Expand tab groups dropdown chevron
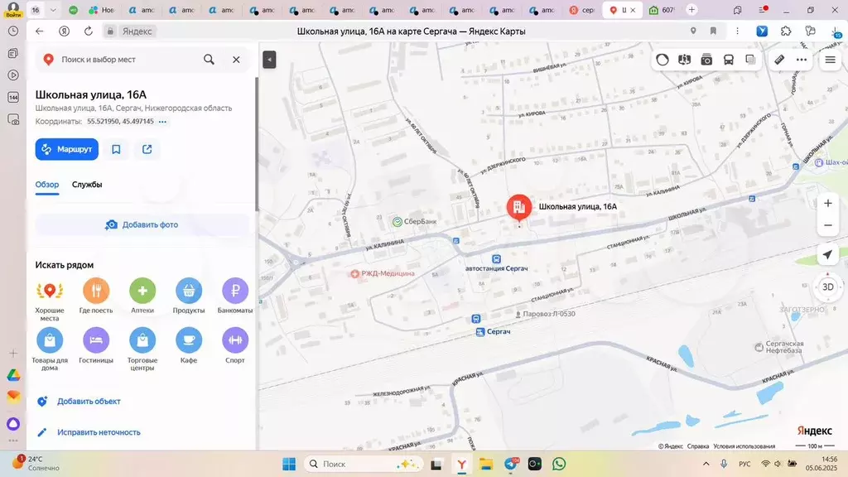The width and height of the screenshot is (848, 477). (x=53, y=10)
